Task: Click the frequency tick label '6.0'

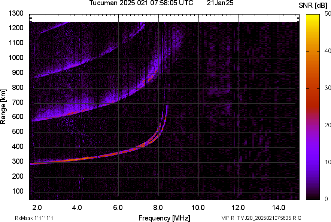Action: click(118, 208)
